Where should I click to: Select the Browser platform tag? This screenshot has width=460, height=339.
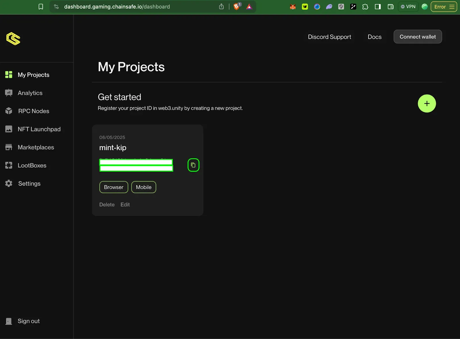click(114, 187)
